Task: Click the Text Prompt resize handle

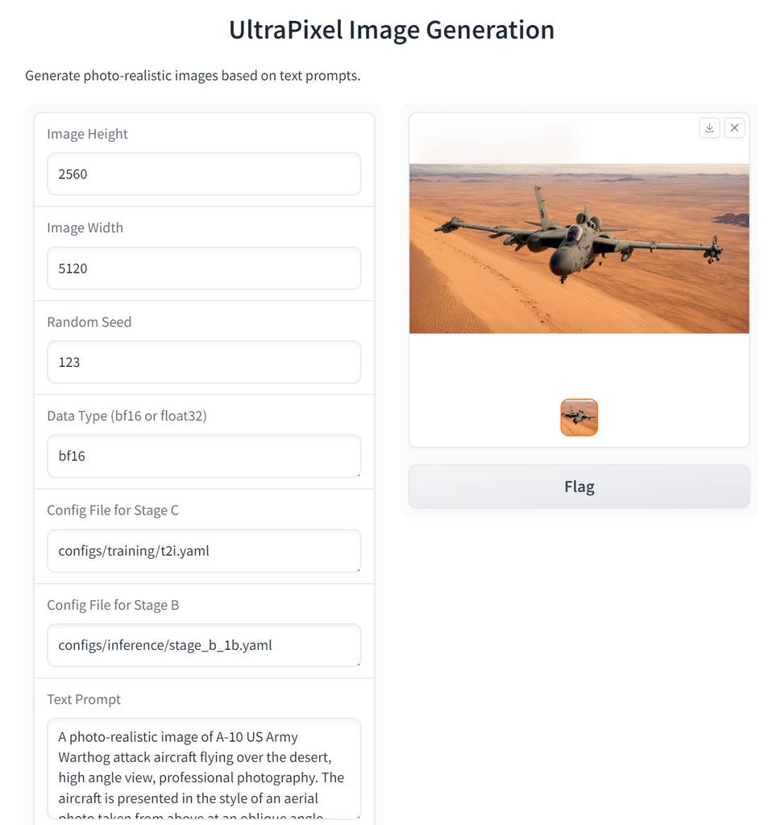Action: [357, 815]
